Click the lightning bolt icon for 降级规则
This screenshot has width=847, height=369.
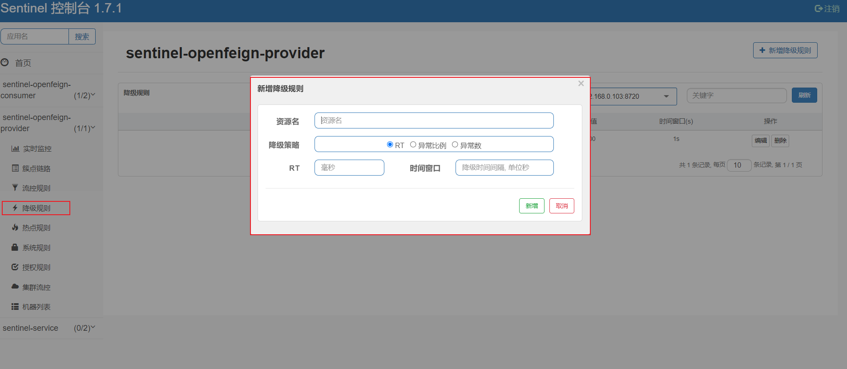pyautogui.click(x=15, y=208)
